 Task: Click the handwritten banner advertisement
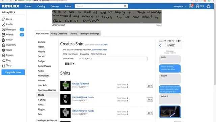(107, 17)
